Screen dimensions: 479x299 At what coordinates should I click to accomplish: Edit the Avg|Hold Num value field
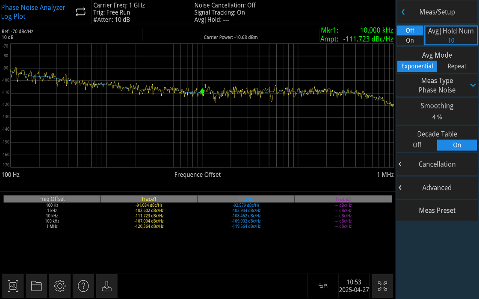coord(451,35)
